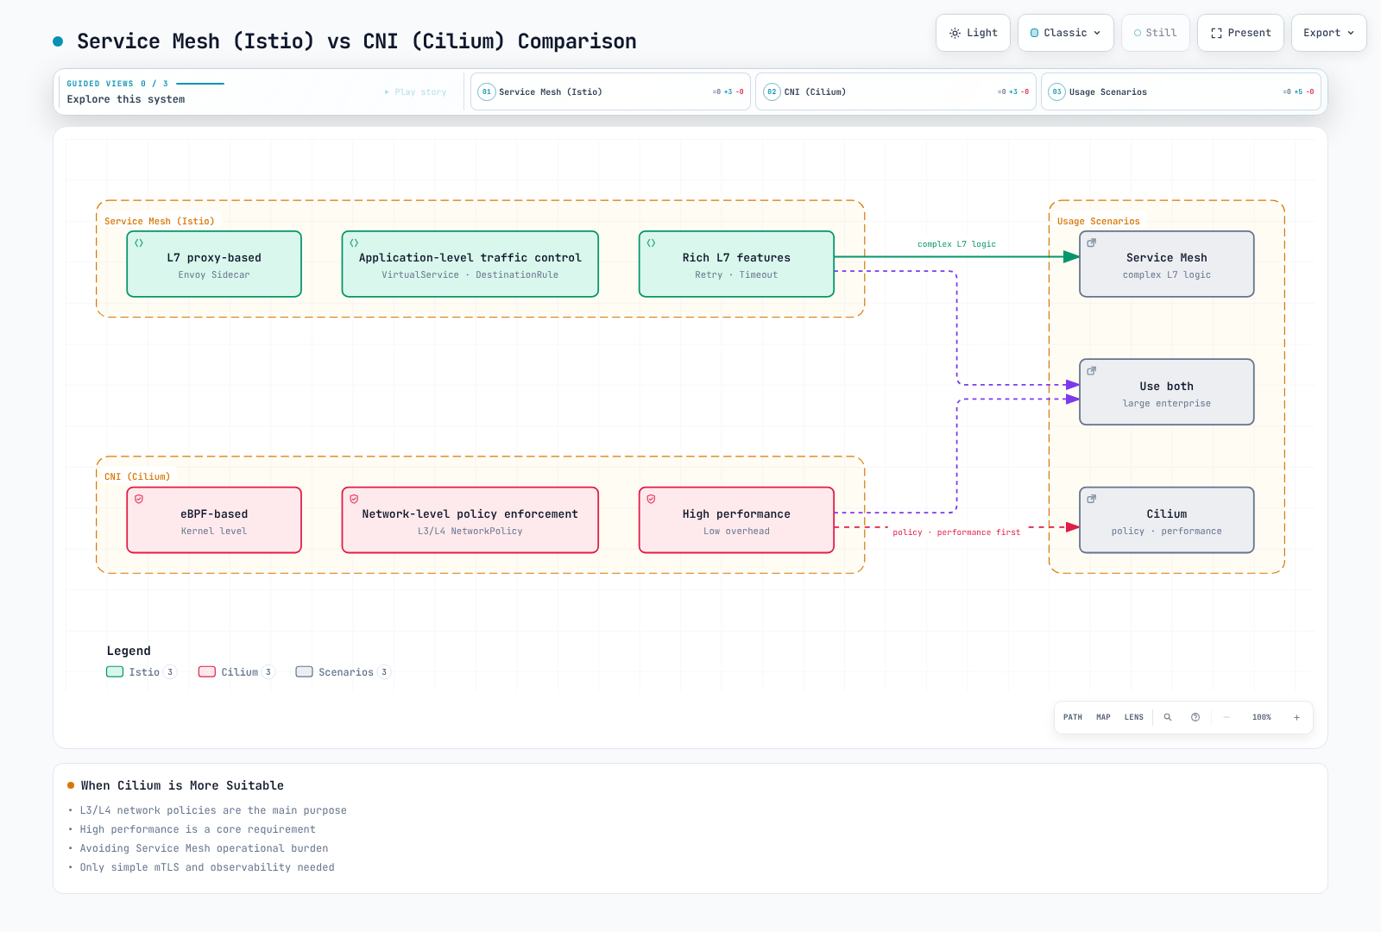1381x932 pixels.
Task: Click the page title Service Mesh vs CNI Comparison
Action: (356, 41)
